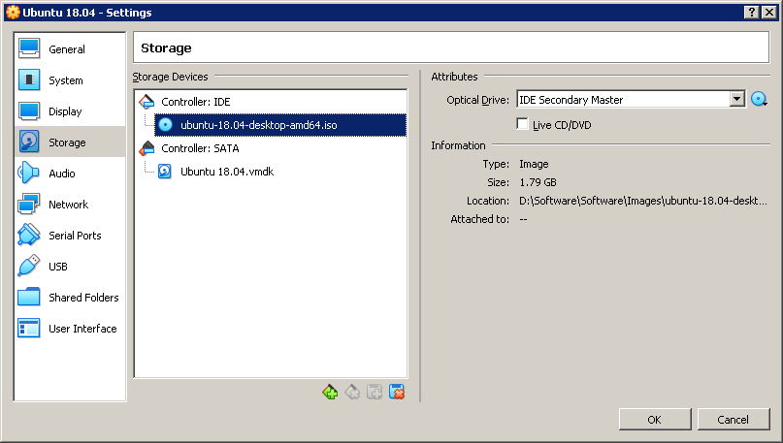The width and height of the screenshot is (783, 443).
Task: Click the optical disc icon beside the iso
Action: tap(165, 125)
